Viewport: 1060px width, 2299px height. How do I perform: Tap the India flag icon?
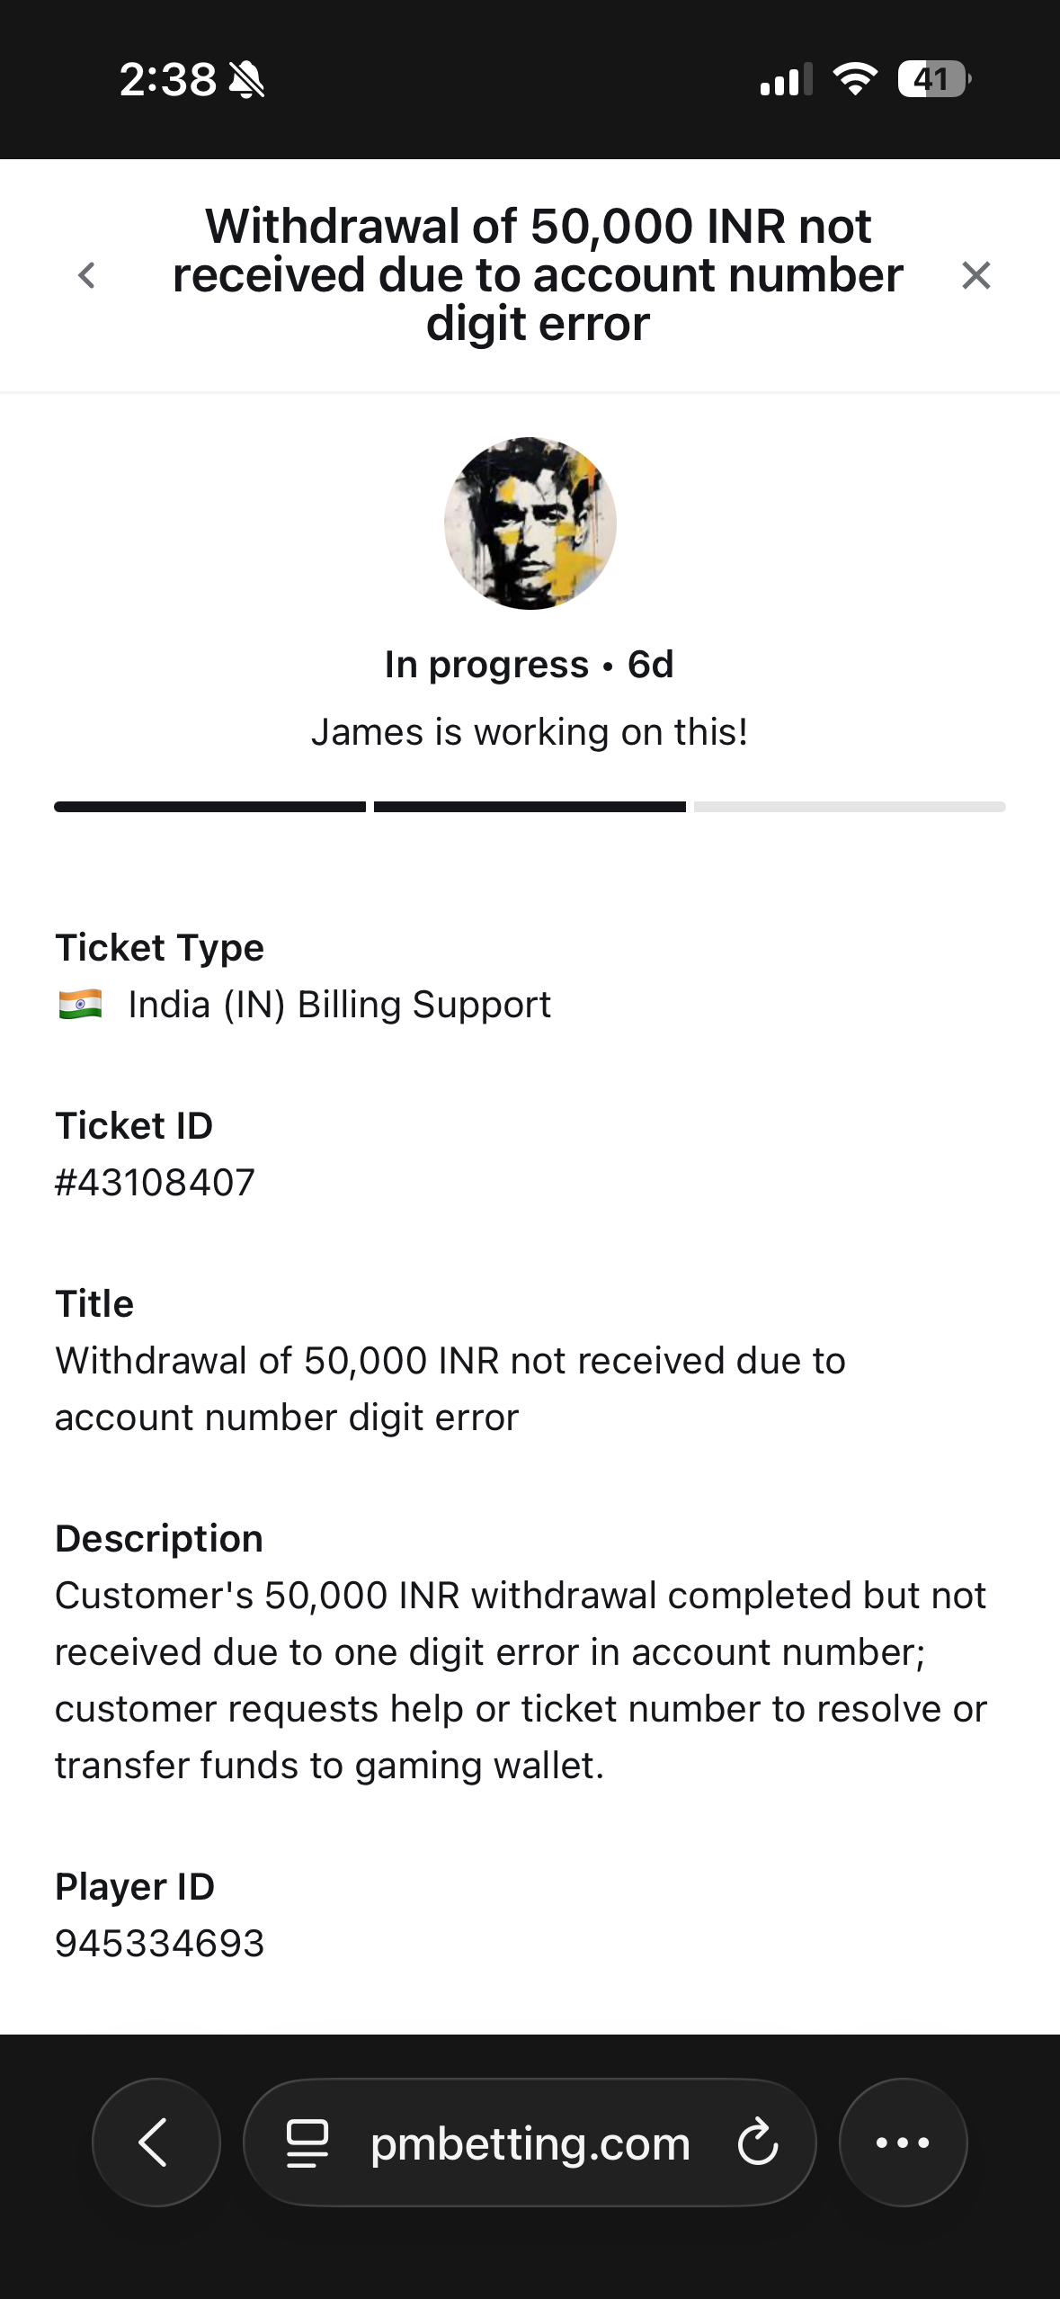pyautogui.click(x=80, y=1004)
